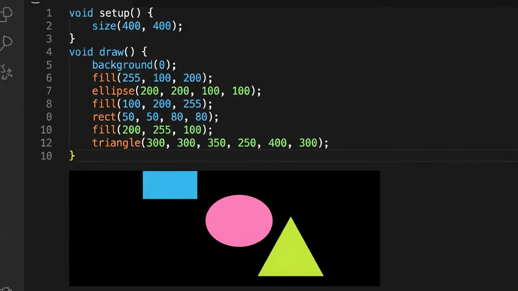
Task: Click the yellow closing brace on the last line
Action: click(72, 156)
